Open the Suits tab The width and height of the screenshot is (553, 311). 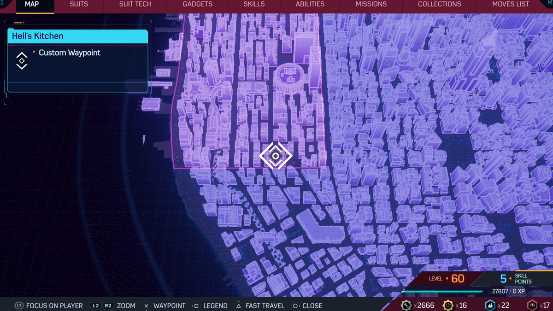coord(79,4)
